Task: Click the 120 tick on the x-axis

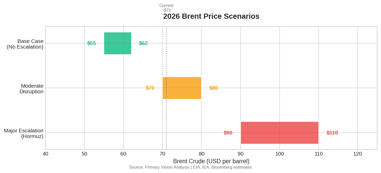Action: (358, 154)
